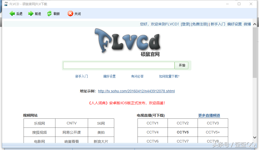
Task: Open CCTV2 live channel
Action: click(x=183, y=123)
